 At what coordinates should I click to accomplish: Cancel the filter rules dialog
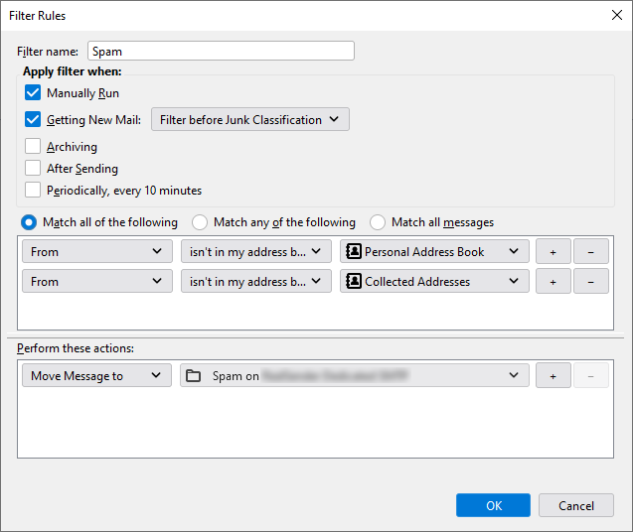point(575,506)
